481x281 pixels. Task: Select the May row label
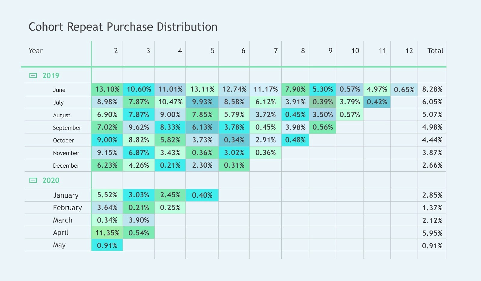(59, 245)
